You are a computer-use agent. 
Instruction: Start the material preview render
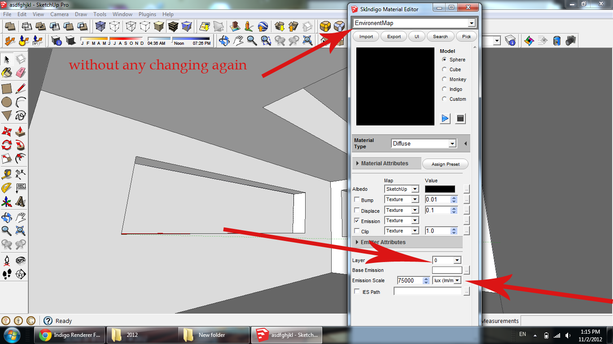click(x=445, y=118)
